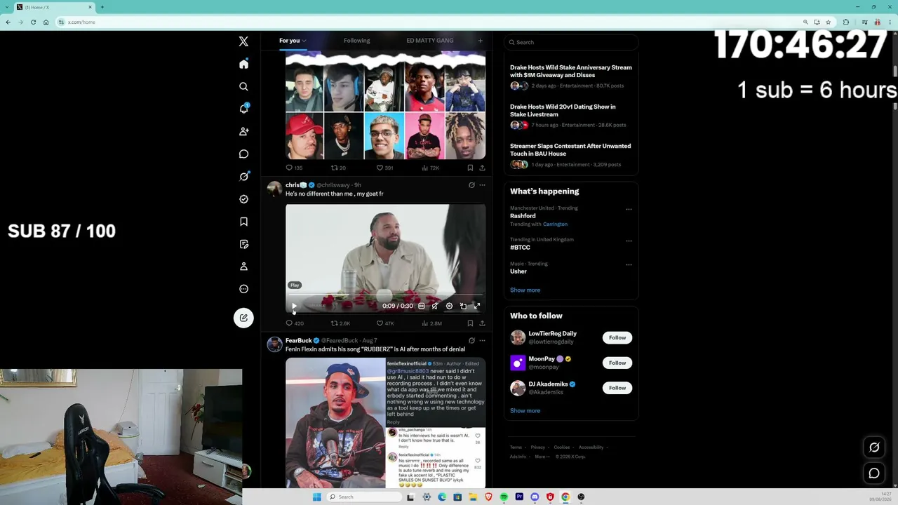This screenshot has height=505, width=898.
Task: Open Drake Stake Anniversary Stream story
Action: 571,72
